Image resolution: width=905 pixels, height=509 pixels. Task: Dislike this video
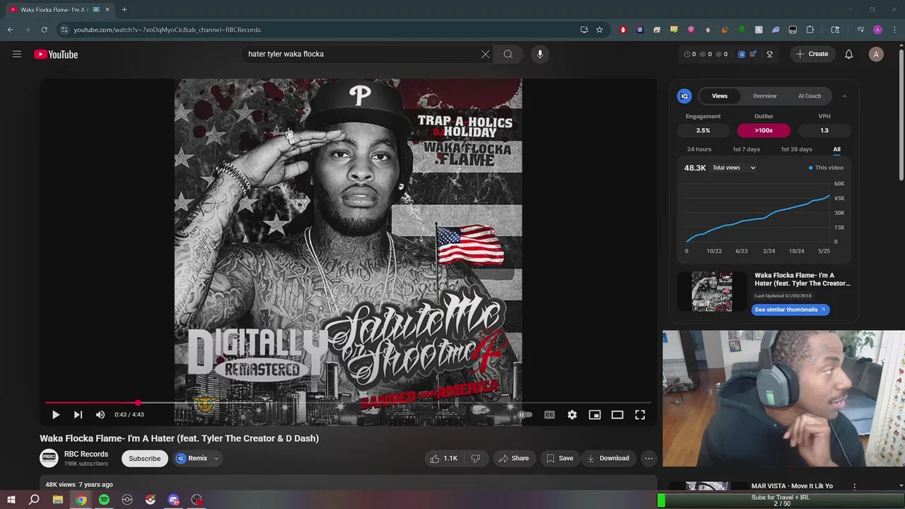pyautogui.click(x=476, y=458)
